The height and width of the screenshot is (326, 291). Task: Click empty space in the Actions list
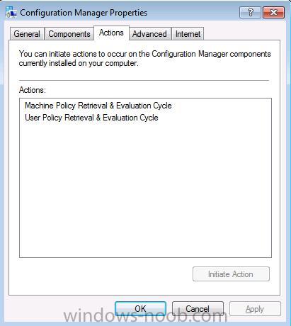[x=145, y=189]
